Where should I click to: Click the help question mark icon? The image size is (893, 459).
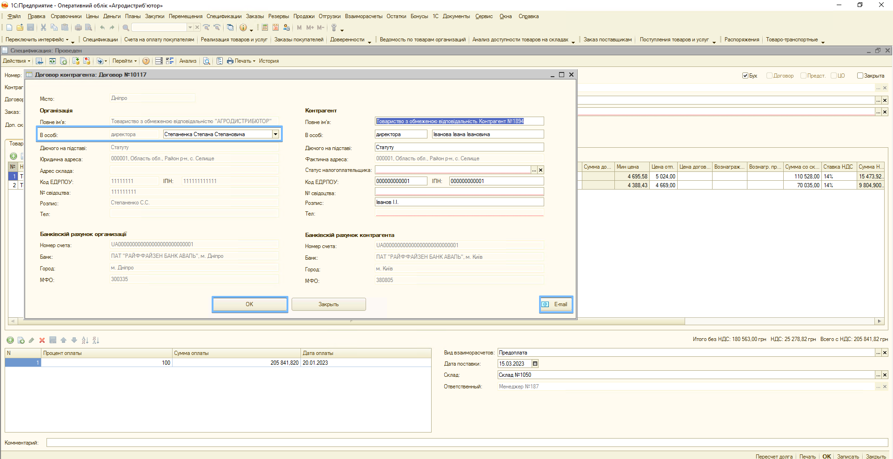146,61
